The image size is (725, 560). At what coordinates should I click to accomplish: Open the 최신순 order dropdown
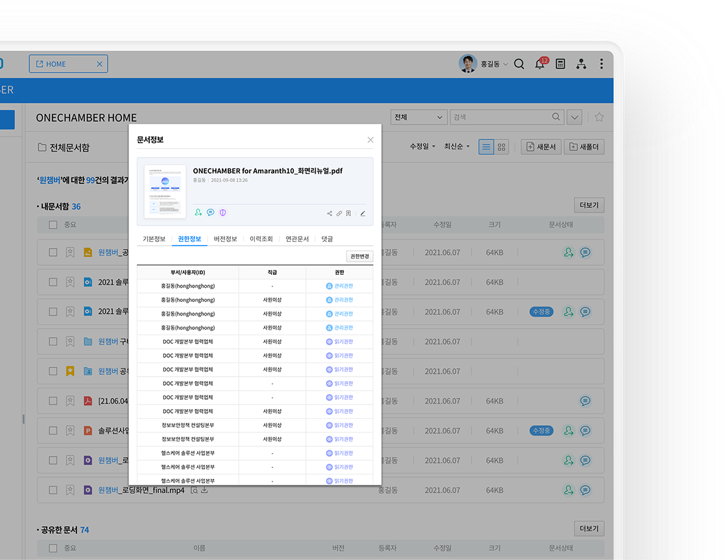tap(457, 146)
